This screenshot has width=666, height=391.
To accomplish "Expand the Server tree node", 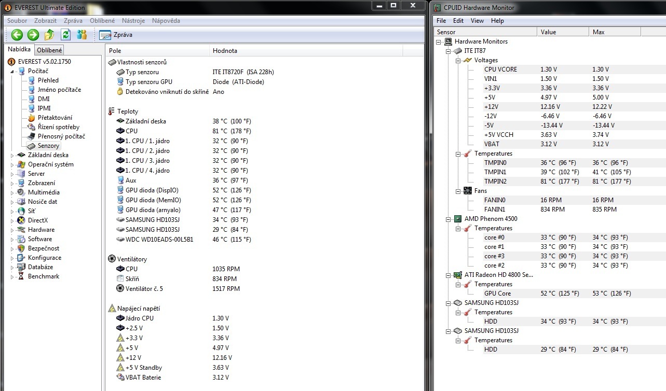I will 13,174.
